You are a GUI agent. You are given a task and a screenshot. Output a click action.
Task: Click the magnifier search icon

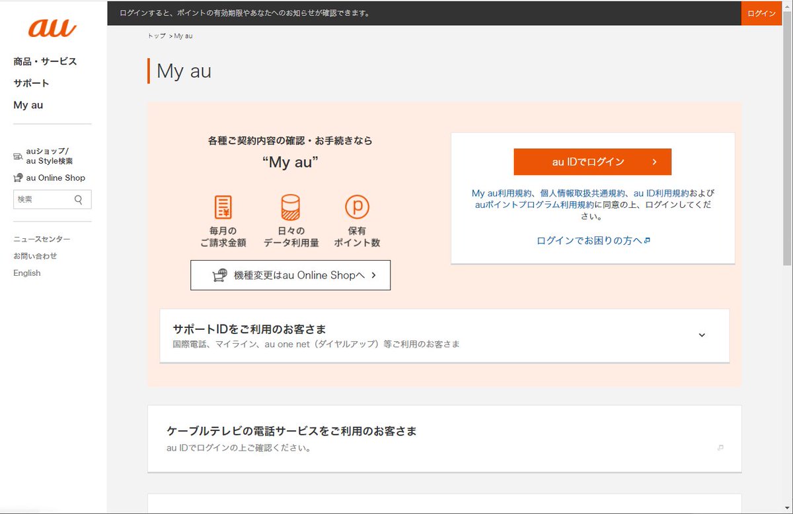click(79, 199)
